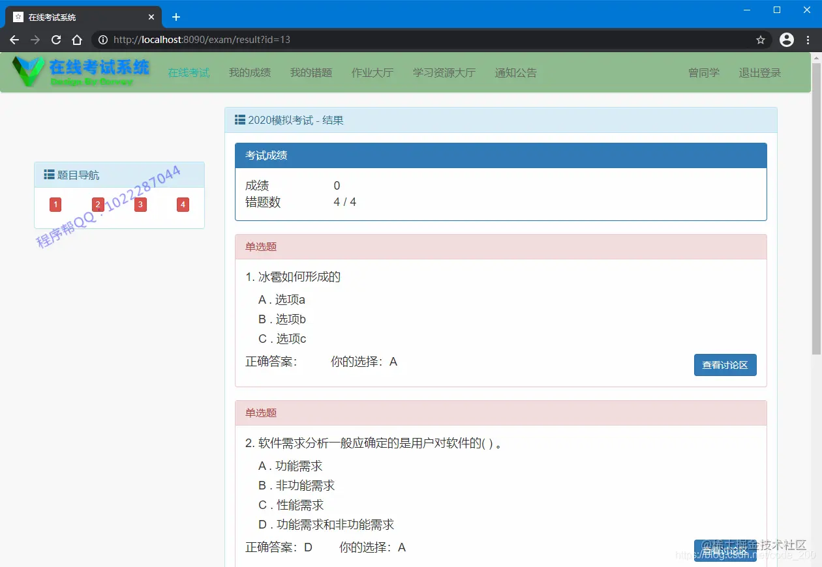Click question number 3 in 题目导航

(x=140, y=204)
